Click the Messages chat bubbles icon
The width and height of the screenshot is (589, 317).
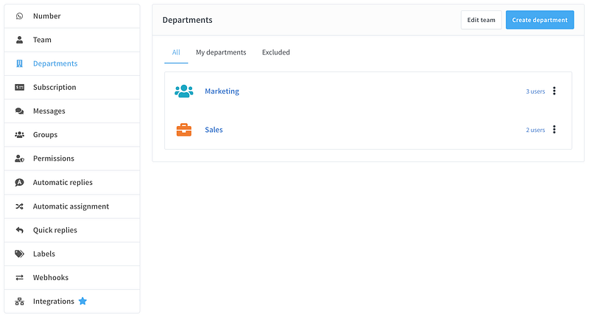(19, 111)
